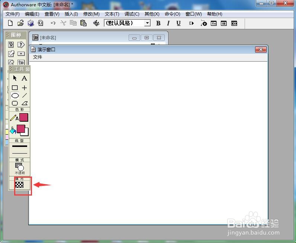Click the pencil line color icon
The height and width of the screenshot is (243, 296).
pyautogui.click(x=13, y=118)
